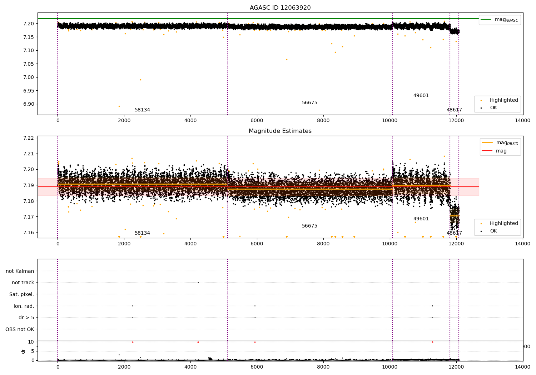The width and height of the screenshot is (536, 375).
Task: Click the 5 tick on the dr axis
Action: pyautogui.click(x=33, y=351)
